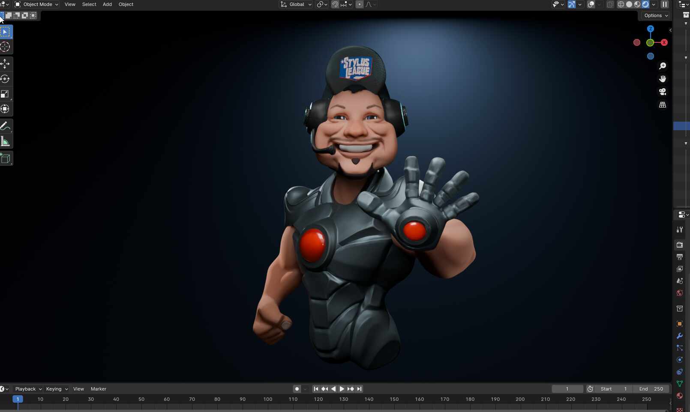Jump to the timeline end frame
Viewport: 690px width, 412px height.
[359, 389]
